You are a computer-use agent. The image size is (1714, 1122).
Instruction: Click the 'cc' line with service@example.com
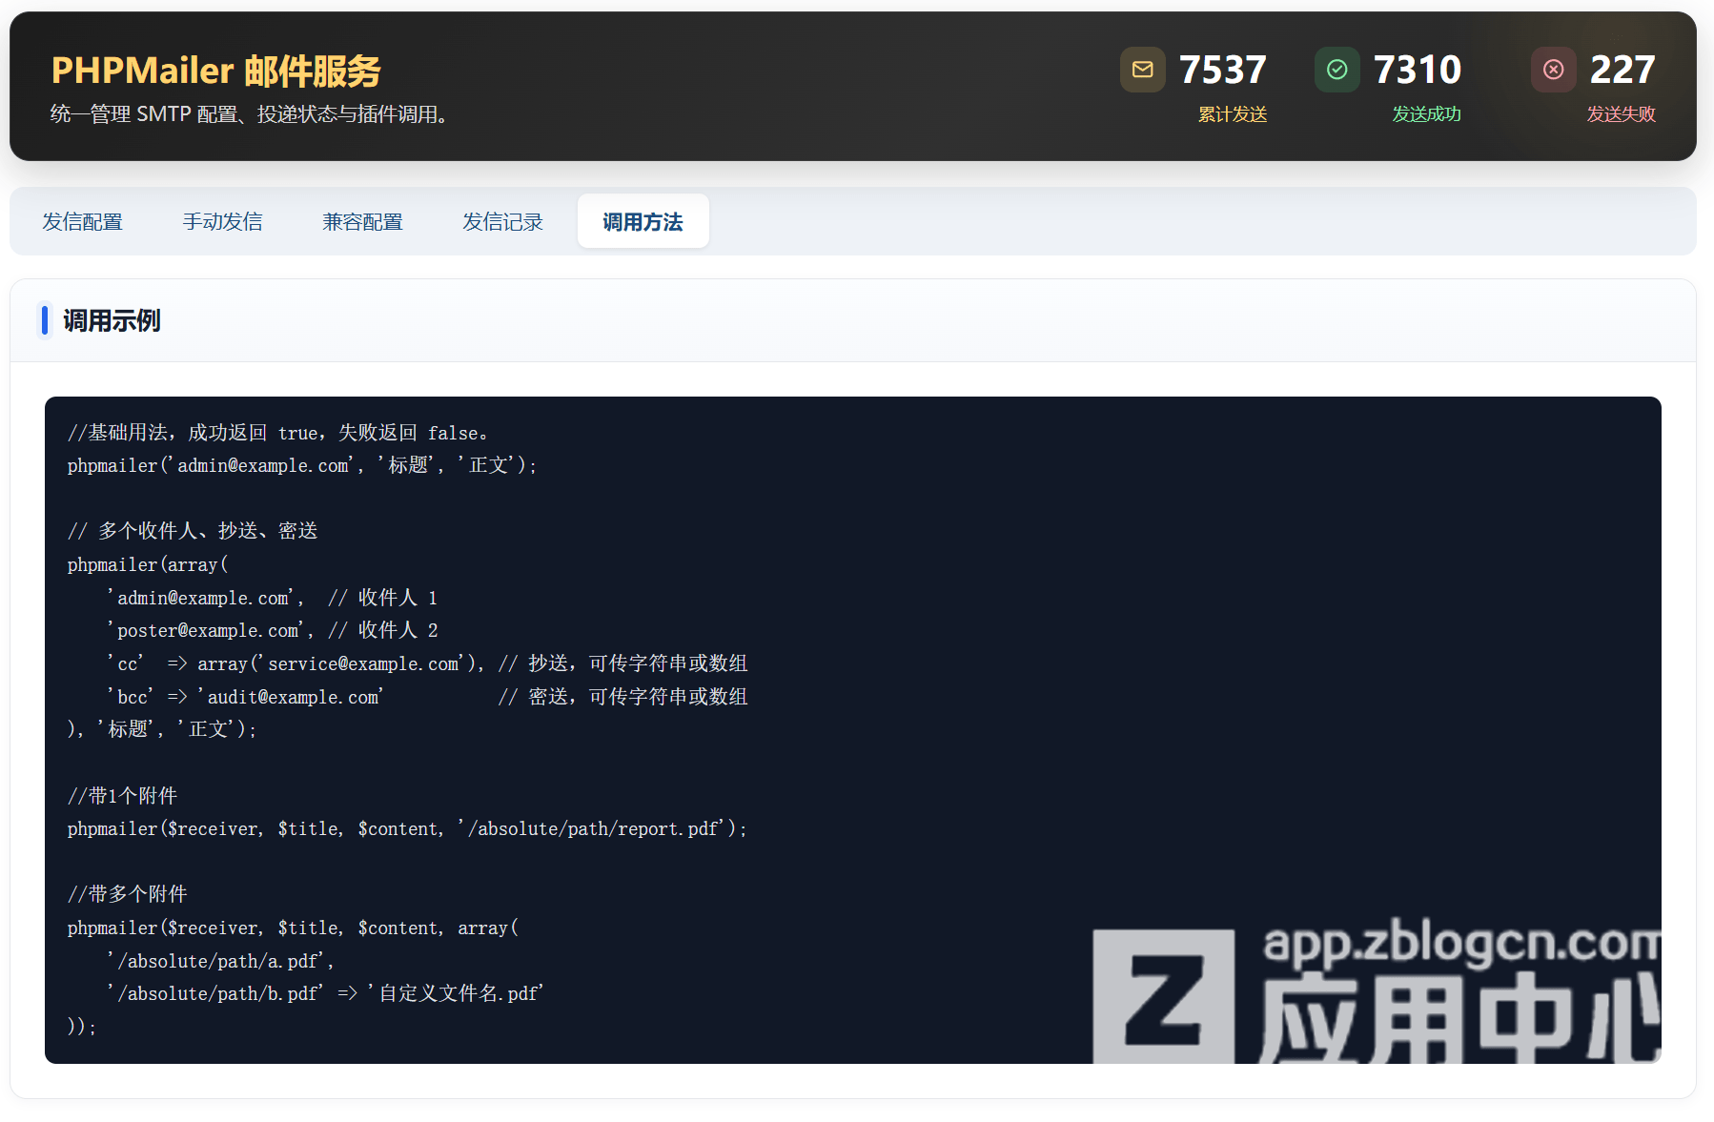[x=427, y=663]
